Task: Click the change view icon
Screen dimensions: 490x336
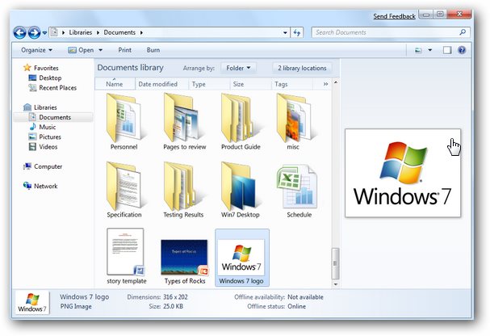Action: (418, 50)
